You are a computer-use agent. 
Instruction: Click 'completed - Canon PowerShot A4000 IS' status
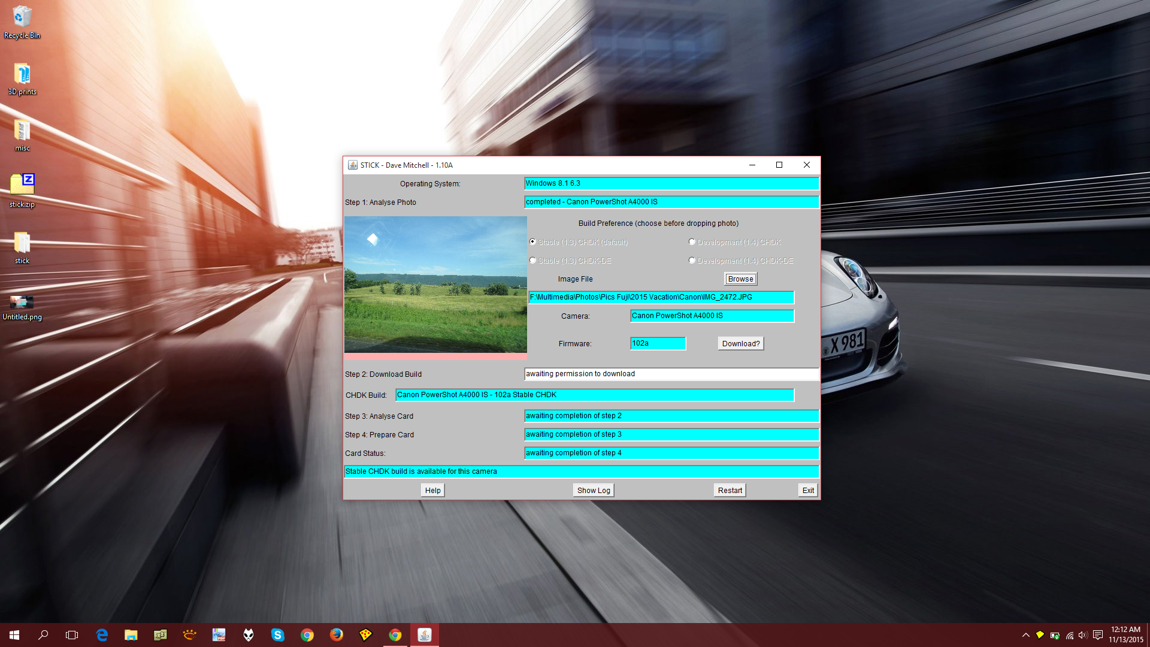671,202
